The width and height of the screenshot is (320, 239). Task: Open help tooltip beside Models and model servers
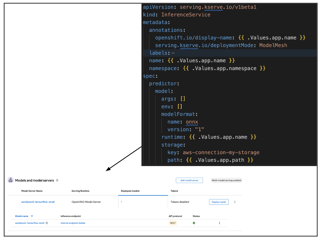tap(57, 180)
